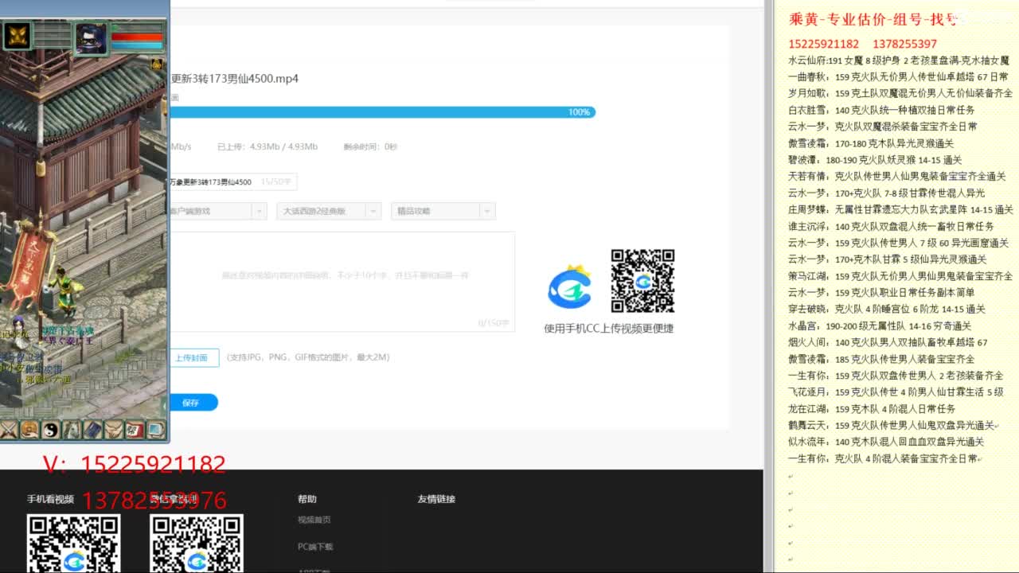Open the PC端下载 footer link
This screenshot has height=573, width=1019.
pyautogui.click(x=315, y=547)
